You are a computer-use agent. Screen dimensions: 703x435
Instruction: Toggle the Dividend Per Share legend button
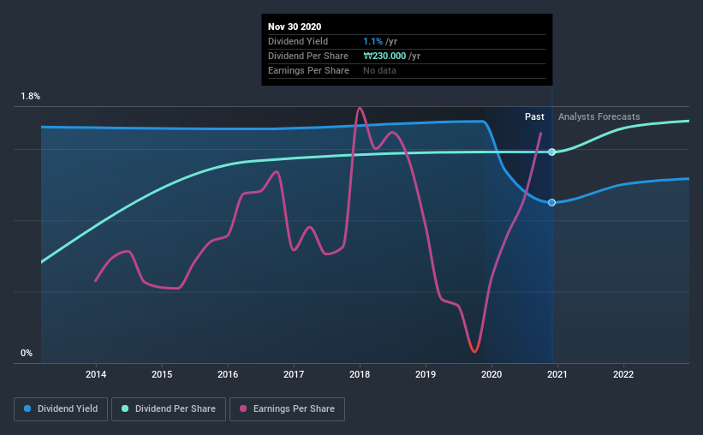pyautogui.click(x=169, y=409)
